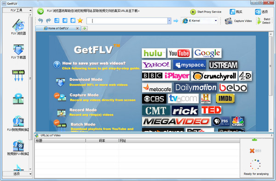276x181 pixels.
Task: Expand the 选项 panel at sidebar bottom
Action: click(x=17, y=174)
